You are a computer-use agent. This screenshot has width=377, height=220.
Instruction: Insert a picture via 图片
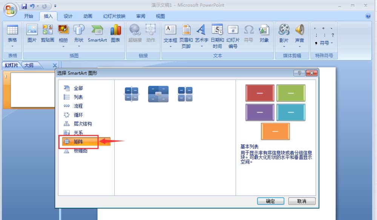tap(32, 34)
